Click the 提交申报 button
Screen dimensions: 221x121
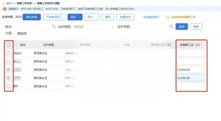click(x=32, y=17)
